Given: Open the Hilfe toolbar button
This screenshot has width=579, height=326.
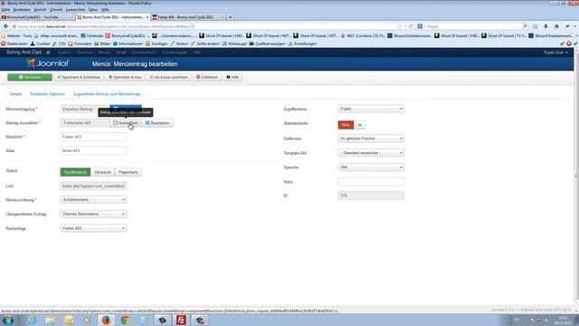Looking at the screenshot, I should pyautogui.click(x=233, y=77).
